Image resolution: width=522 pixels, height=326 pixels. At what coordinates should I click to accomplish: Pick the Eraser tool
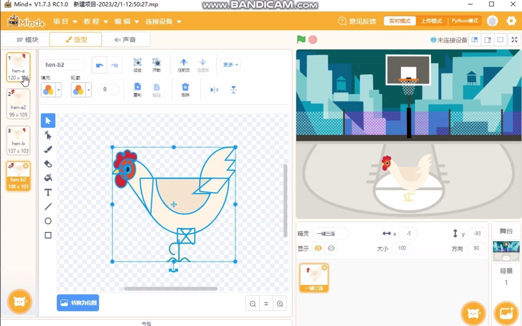pyautogui.click(x=48, y=164)
